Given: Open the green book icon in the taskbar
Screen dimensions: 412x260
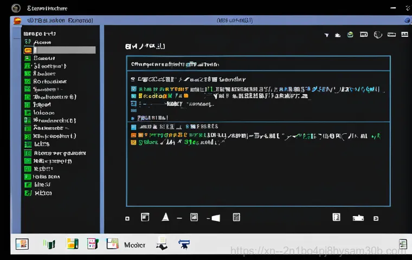Looking at the screenshot, I should tap(49, 244).
